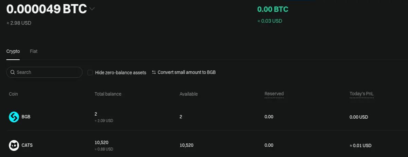
Task: Open the BGB asset row name
Action: [26, 117]
